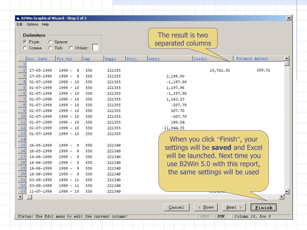
Task: Select the Pipe delimiter radio button
Action: point(25,42)
